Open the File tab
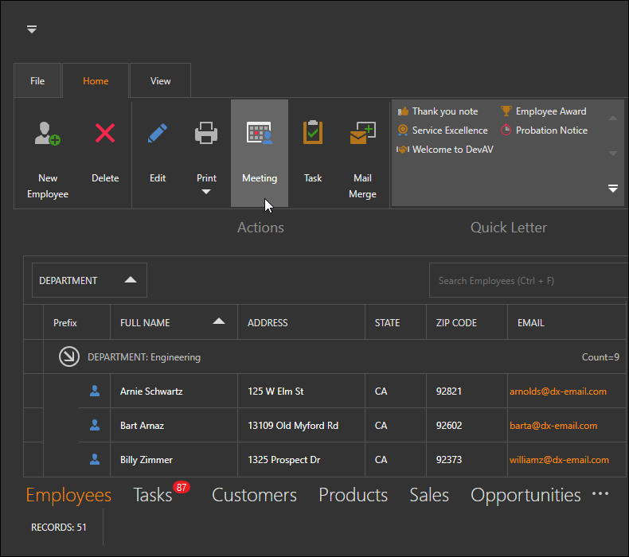Screen dimensions: 629x557 pyautogui.click(x=37, y=81)
